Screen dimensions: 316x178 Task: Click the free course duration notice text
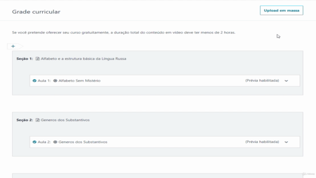(123, 33)
